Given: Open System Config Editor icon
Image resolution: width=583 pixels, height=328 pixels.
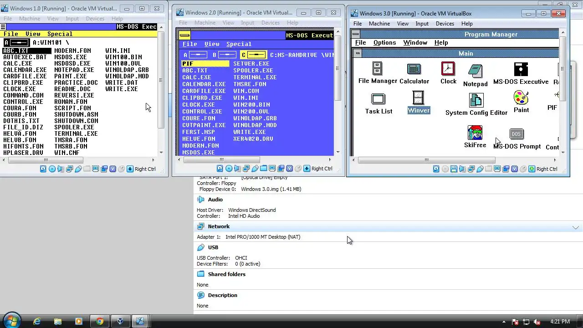Looking at the screenshot, I should click(476, 104).
